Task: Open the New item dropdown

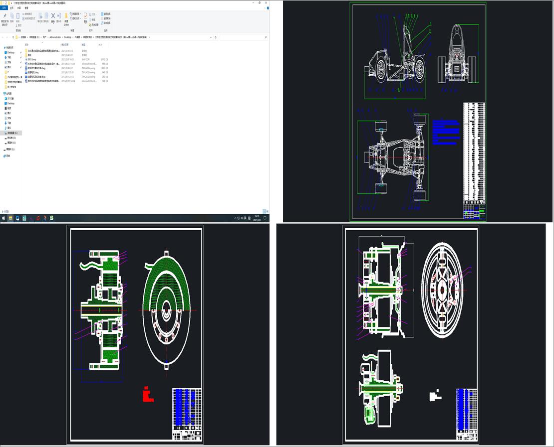Action: pyautogui.click(x=75, y=14)
